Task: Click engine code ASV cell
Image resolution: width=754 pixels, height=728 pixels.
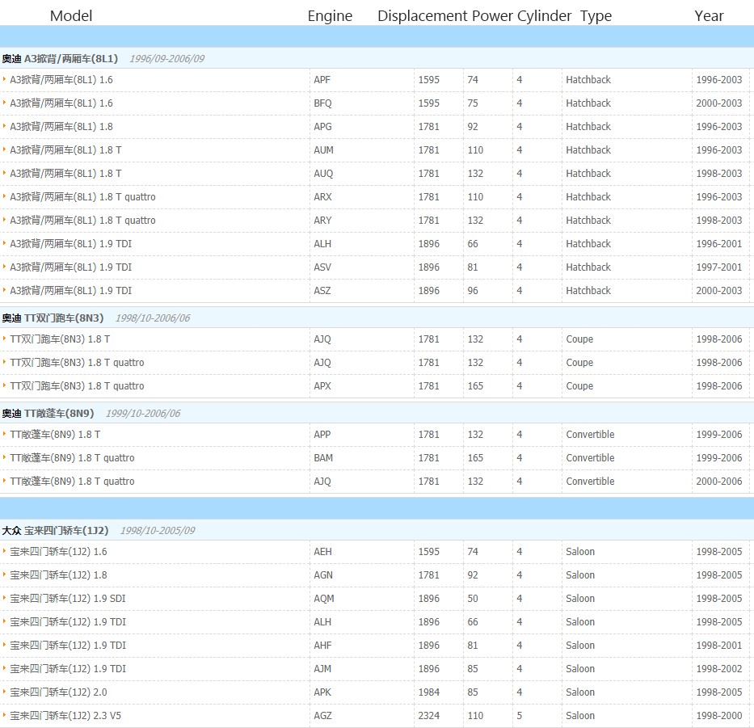Action: click(322, 267)
